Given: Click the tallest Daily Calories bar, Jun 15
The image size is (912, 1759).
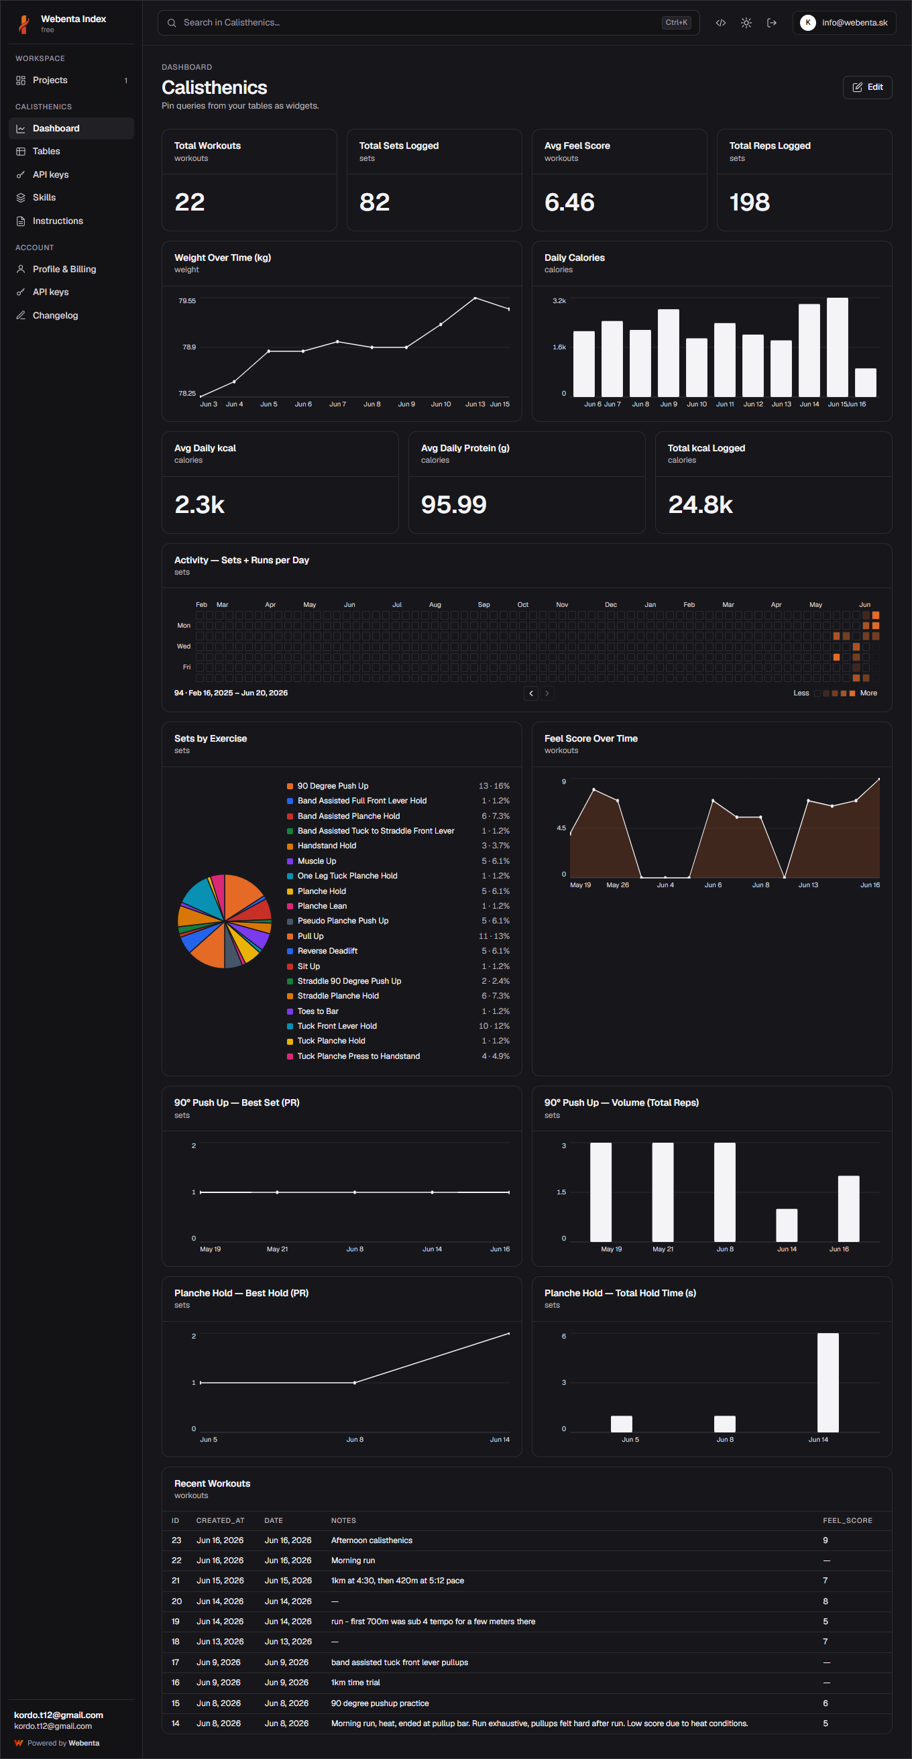Looking at the screenshot, I should click(x=838, y=347).
